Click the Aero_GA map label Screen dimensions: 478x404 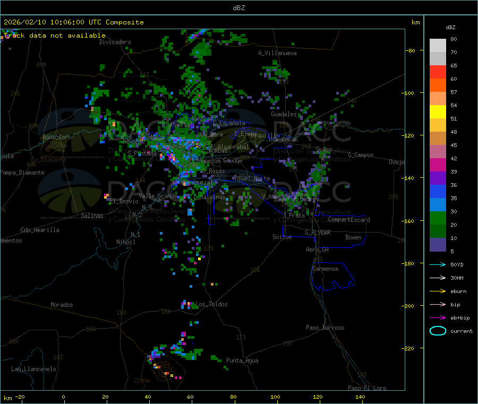(317, 250)
